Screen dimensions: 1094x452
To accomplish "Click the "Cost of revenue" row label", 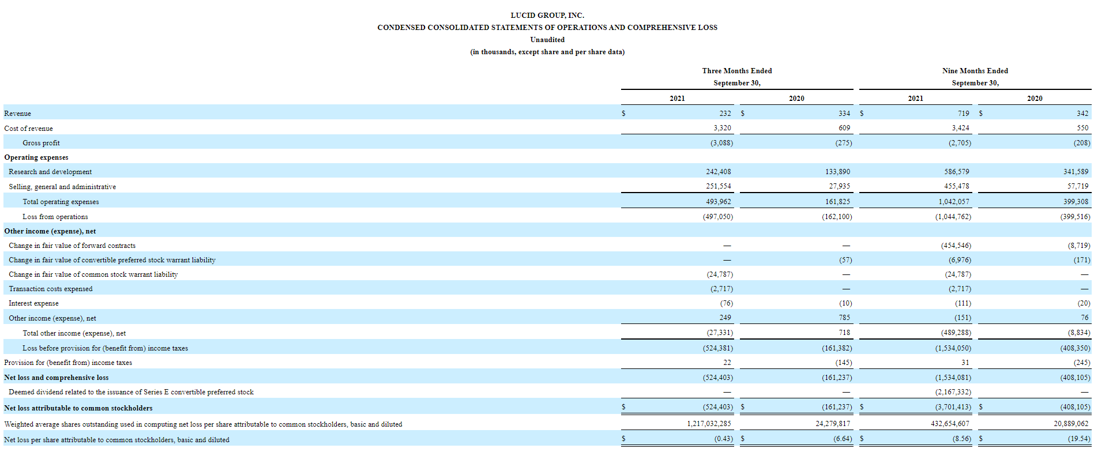I will pyautogui.click(x=28, y=129).
